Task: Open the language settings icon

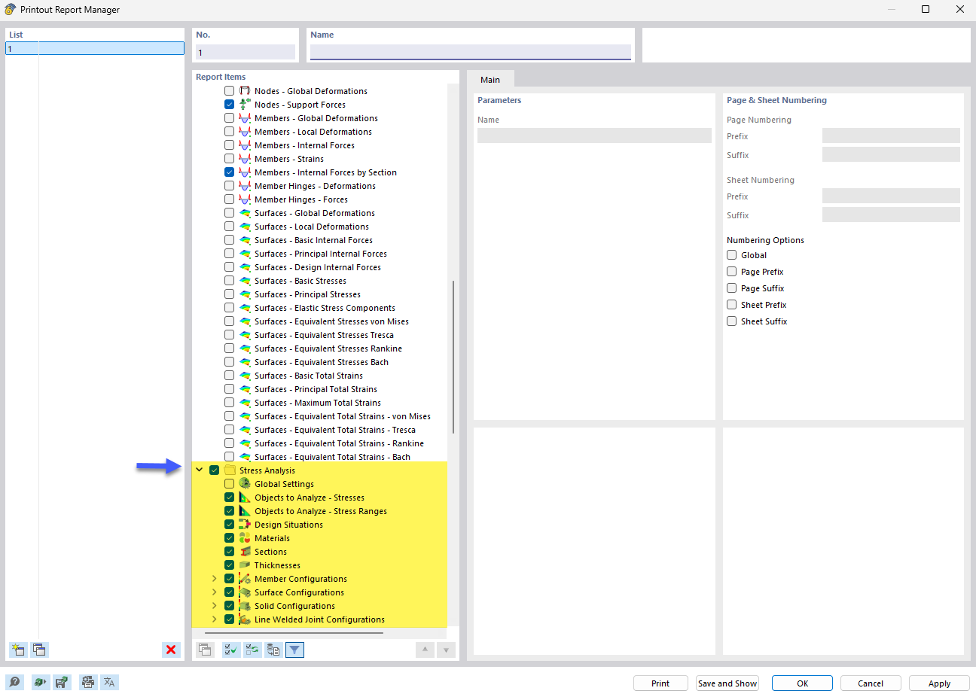Action: click(x=109, y=682)
